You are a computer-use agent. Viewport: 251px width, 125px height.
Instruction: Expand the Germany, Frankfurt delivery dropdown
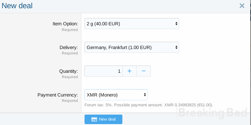tap(132, 47)
